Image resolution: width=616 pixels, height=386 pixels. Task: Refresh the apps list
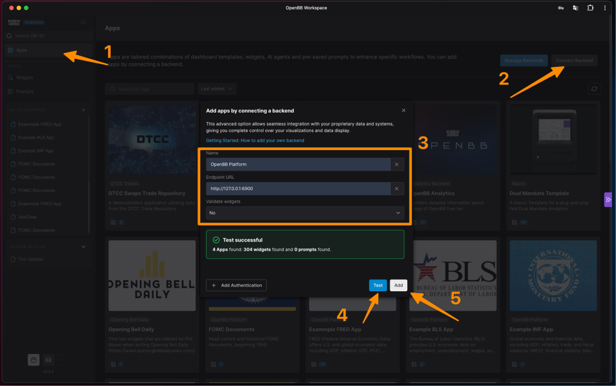(x=594, y=89)
